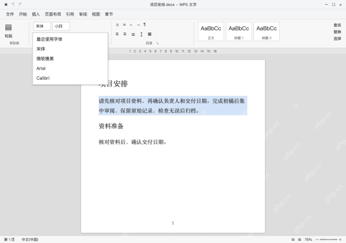The image size is (346, 243).
Task: Click the highlighted paragraph starting with 请先核对项目资料
Action: coord(173,105)
